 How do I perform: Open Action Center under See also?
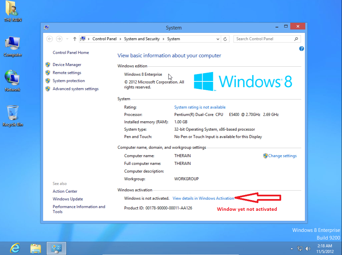click(65, 191)
